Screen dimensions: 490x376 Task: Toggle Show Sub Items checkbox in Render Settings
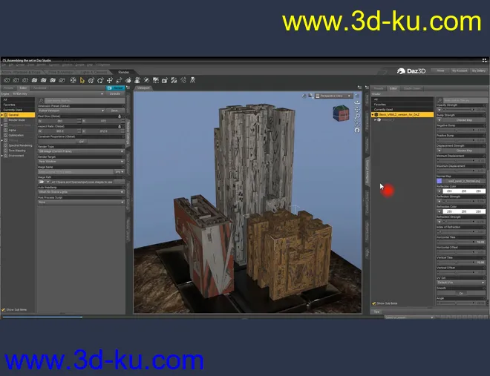pos(4,309)
